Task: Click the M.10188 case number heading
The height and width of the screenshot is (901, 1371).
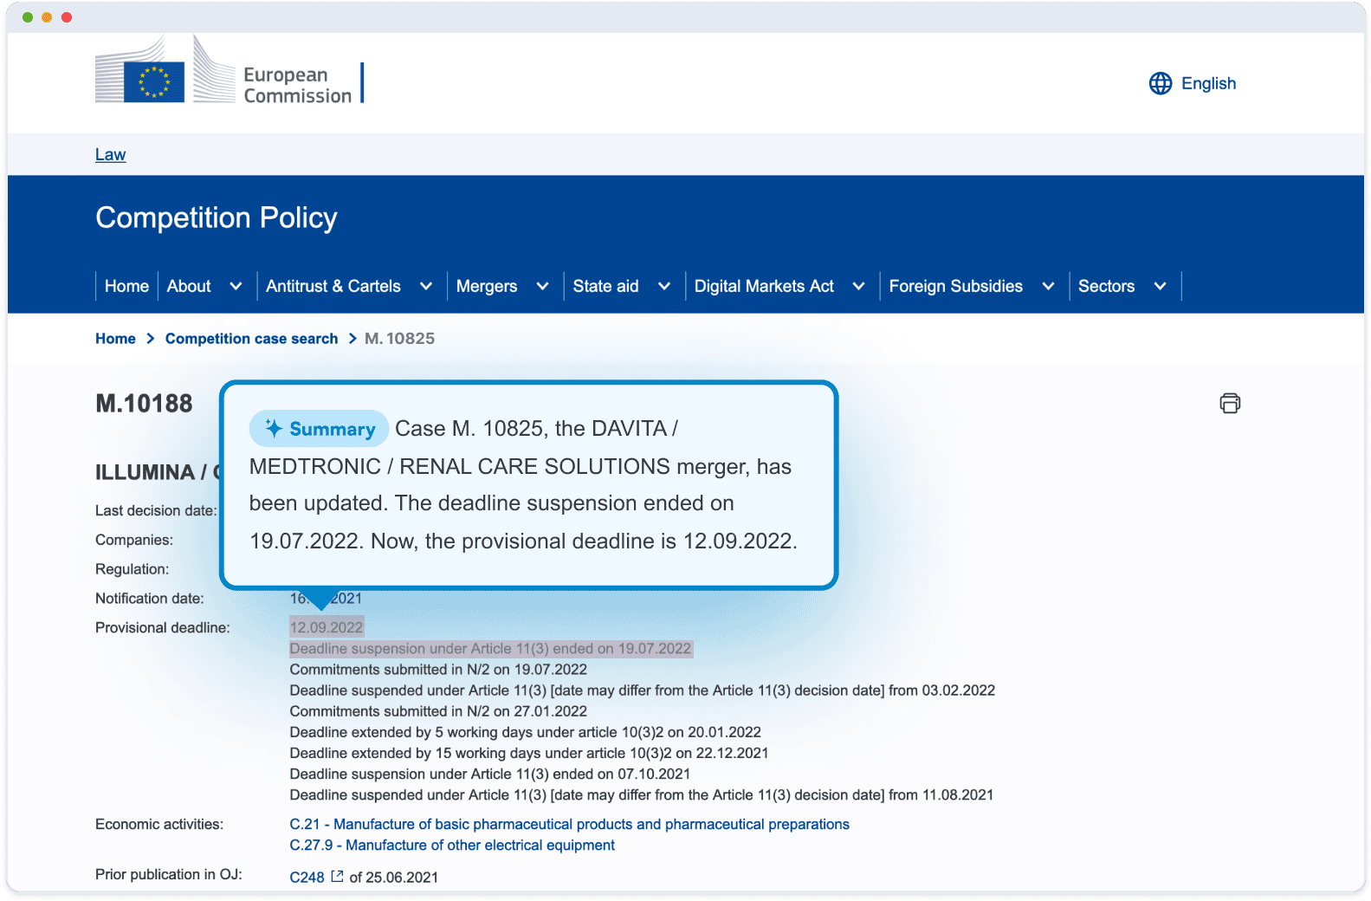Action: pos(144,404)
